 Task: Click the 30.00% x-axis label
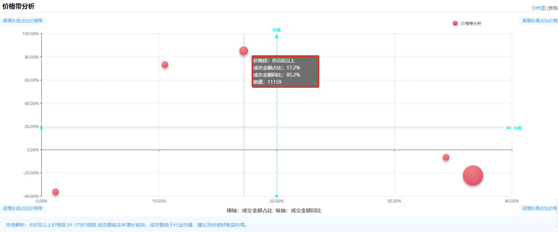pyautogui.click(x=394, y=201)
